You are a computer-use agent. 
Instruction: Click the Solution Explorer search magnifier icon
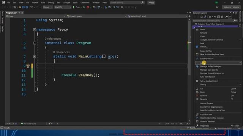(235, 20)
